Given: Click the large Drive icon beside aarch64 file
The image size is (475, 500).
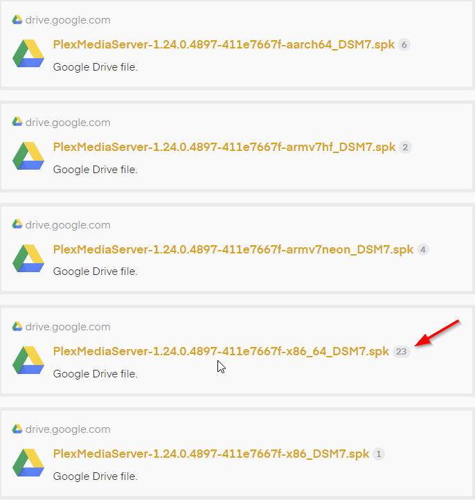Looking at the screenshot, I should pyautogui.click(x=28, y=53).
